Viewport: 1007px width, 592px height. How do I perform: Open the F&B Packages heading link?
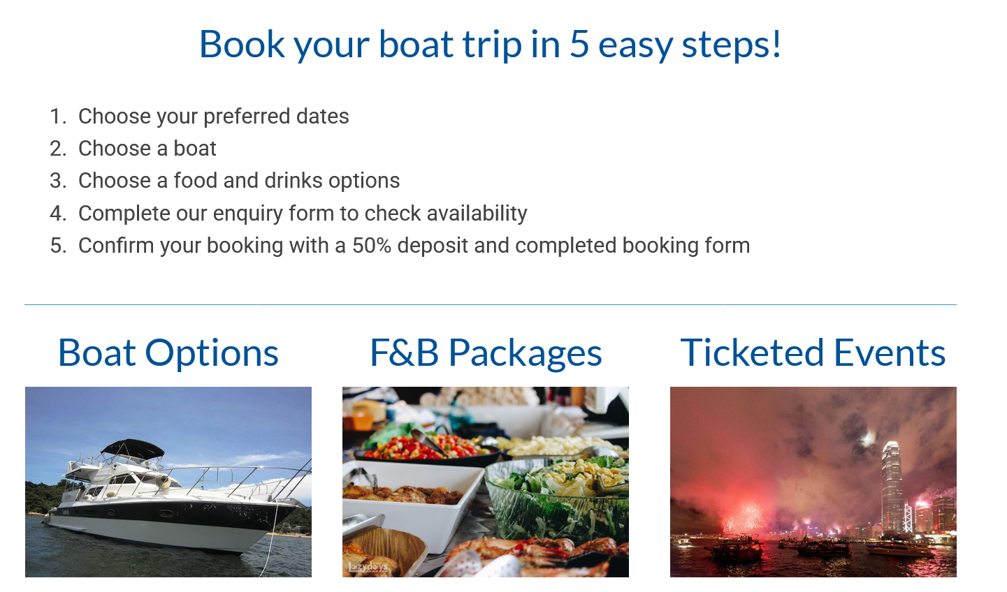click(486, 353)
